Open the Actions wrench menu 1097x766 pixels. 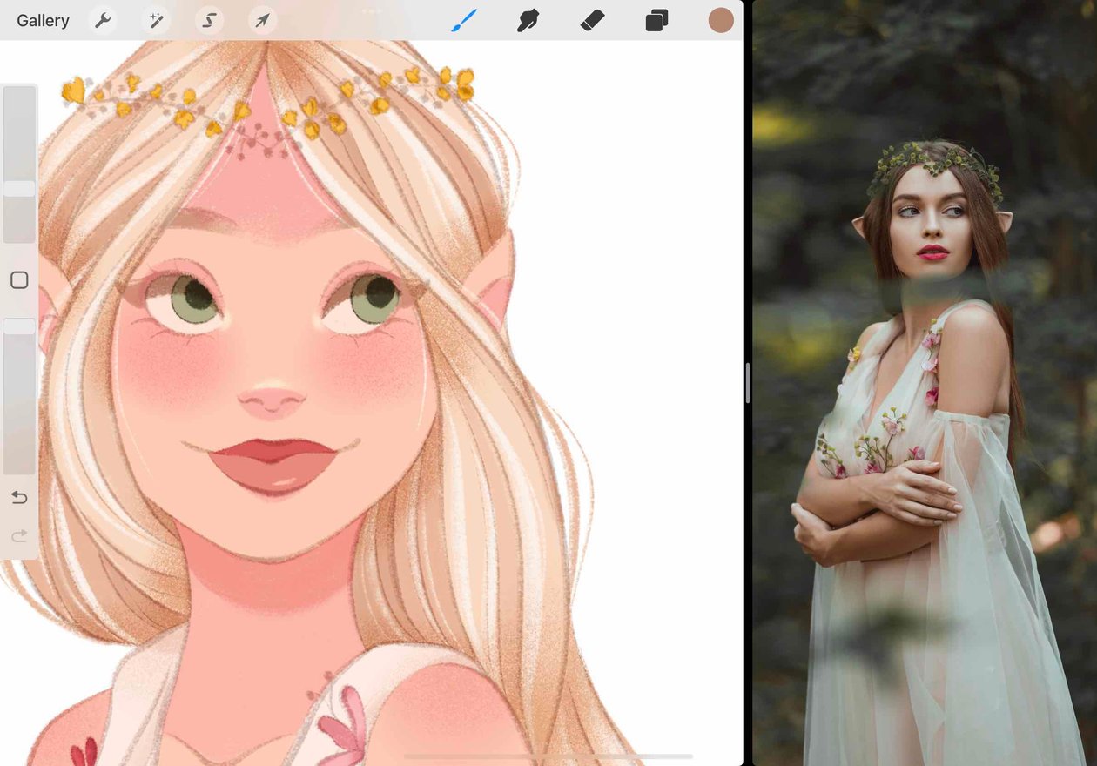tap(104, 21)
